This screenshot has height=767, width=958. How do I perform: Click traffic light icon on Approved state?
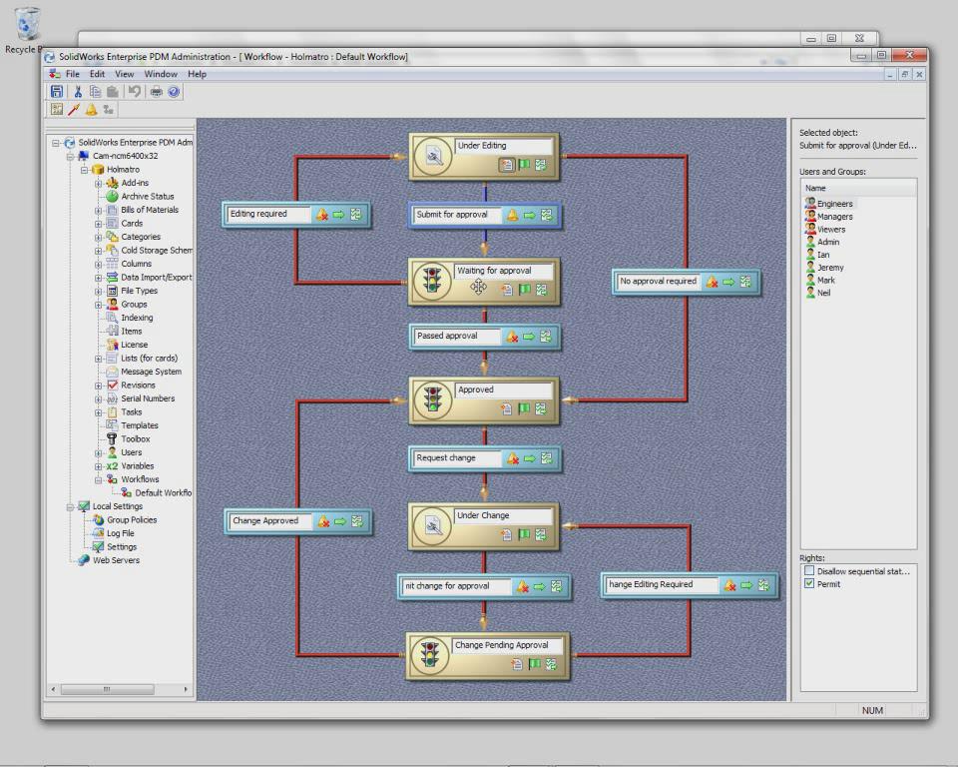click(433, 400)
